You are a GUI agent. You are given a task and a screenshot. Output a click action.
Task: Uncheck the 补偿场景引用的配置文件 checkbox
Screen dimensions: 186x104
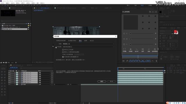(x=63, y=57)
